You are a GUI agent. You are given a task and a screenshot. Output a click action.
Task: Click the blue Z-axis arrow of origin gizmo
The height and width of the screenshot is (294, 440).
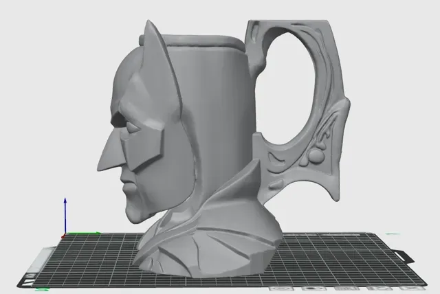[x=65, y=216]
